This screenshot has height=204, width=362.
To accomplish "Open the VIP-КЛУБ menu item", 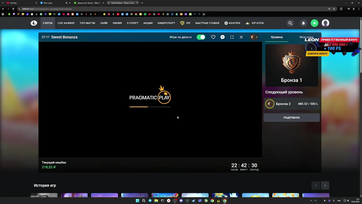I will [x=255, y=23].
